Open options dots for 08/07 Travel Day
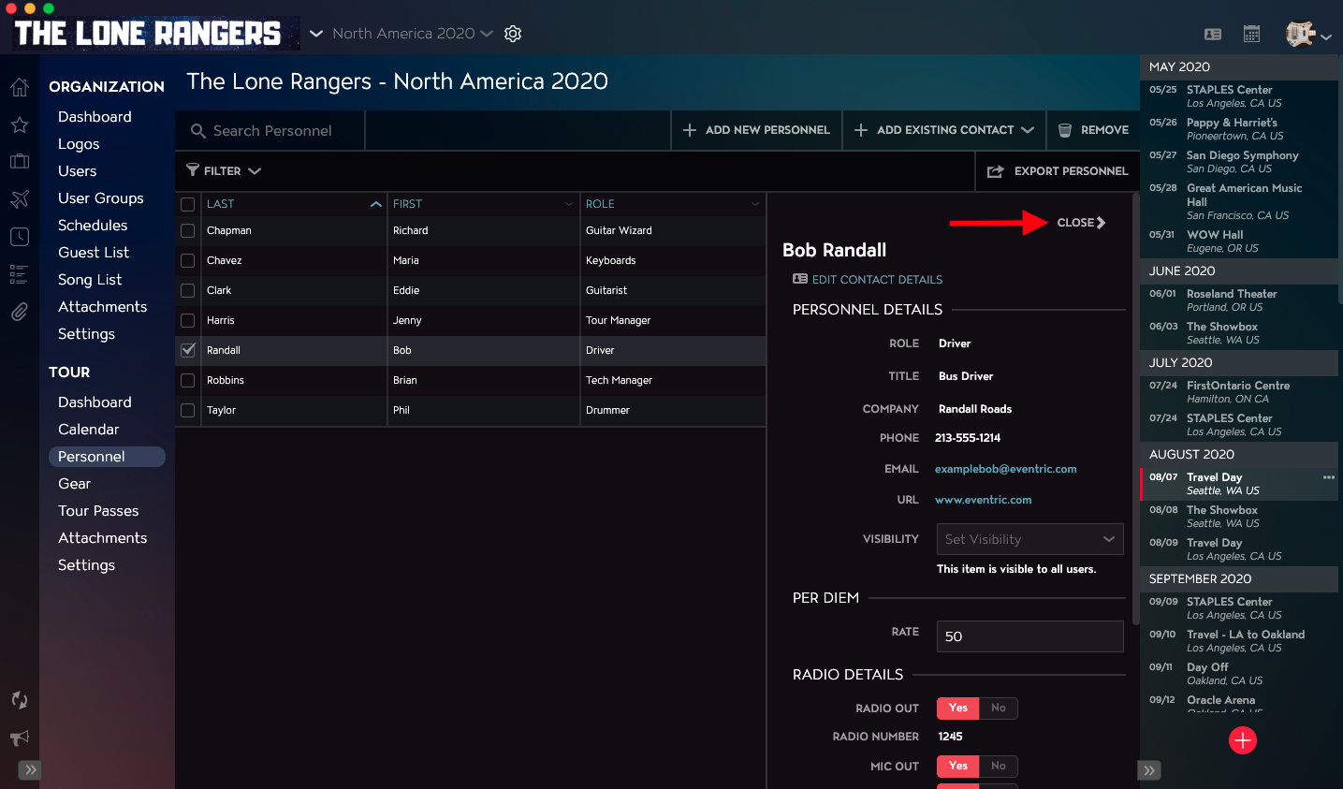The height and width of the screenshot is (789, 1343). pos(1329,477)
